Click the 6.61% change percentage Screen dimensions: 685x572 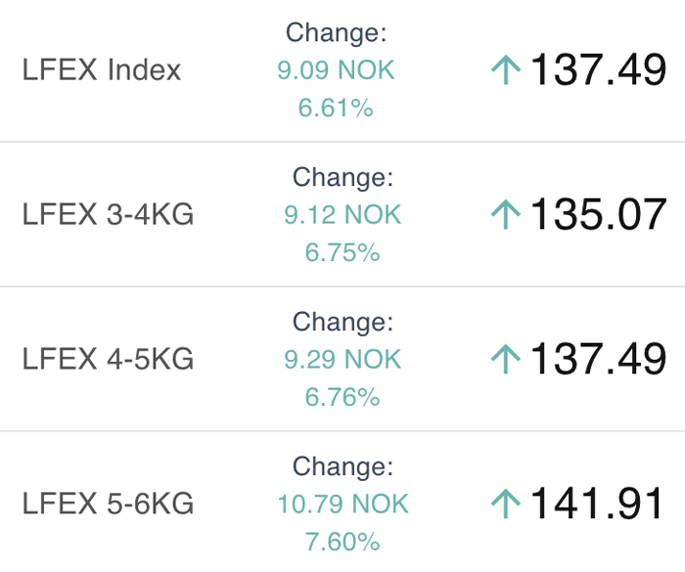336,108
